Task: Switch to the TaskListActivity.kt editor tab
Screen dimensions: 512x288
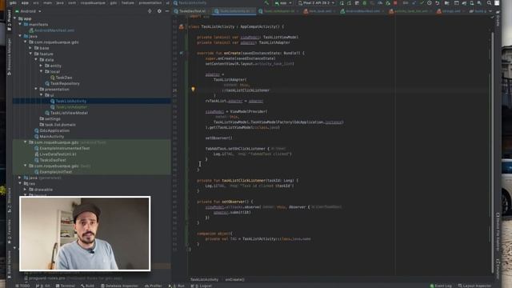Action: pyautogui.click(x=234, y=11)
